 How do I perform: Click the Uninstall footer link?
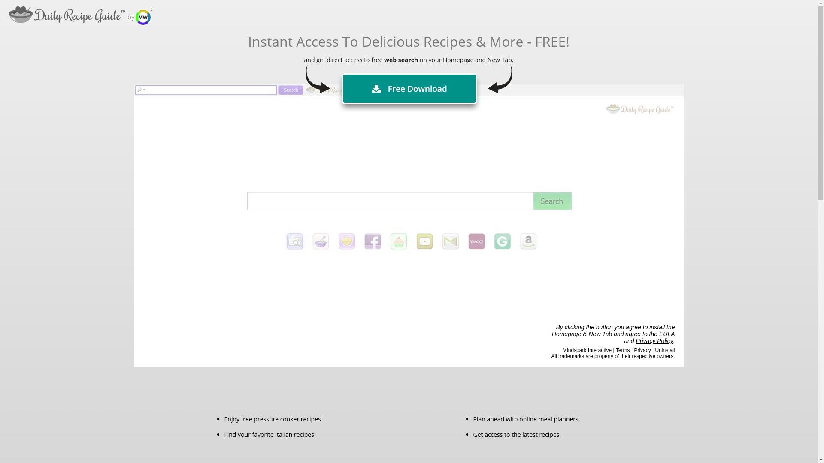[x=665, y=350]
